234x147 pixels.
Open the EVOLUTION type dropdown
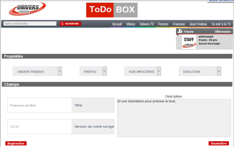pyautogui.click(x=200, y=72)
